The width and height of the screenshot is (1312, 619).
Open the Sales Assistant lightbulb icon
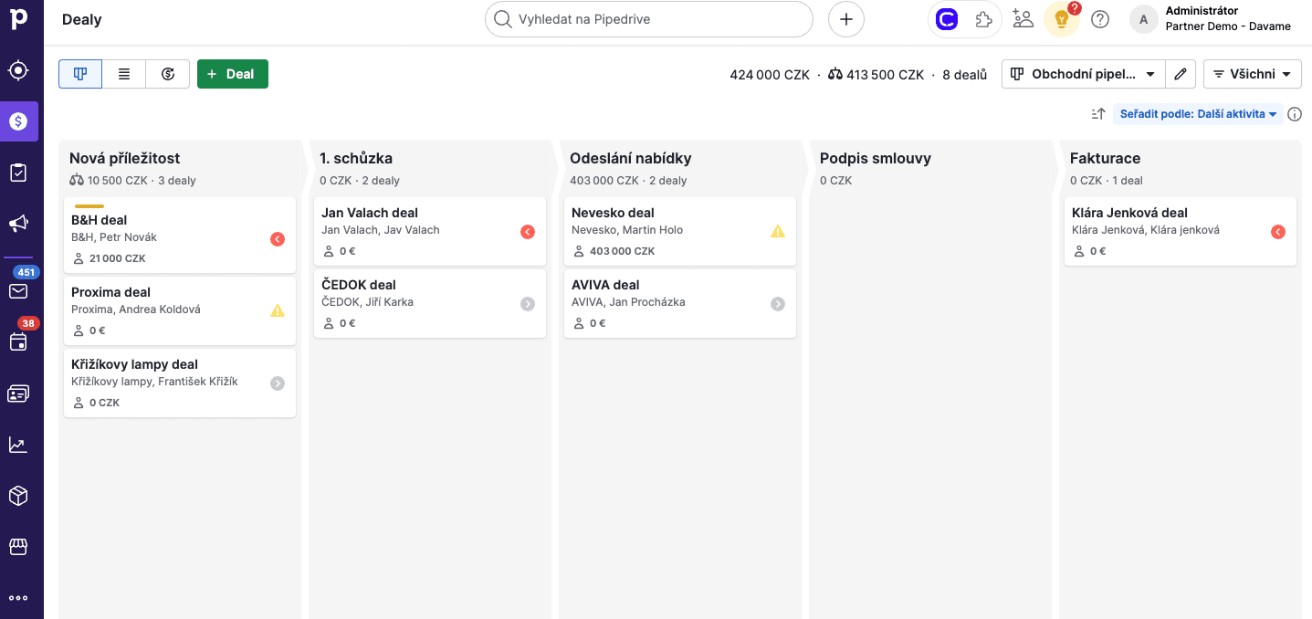(1061, 19)
